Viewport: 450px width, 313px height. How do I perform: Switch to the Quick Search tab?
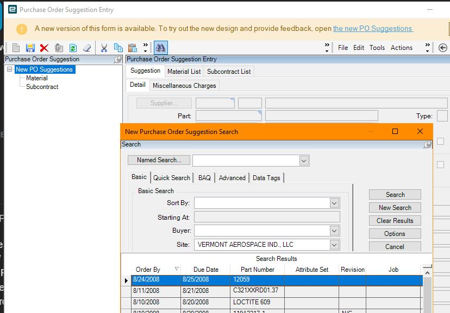tap(172, 178)
